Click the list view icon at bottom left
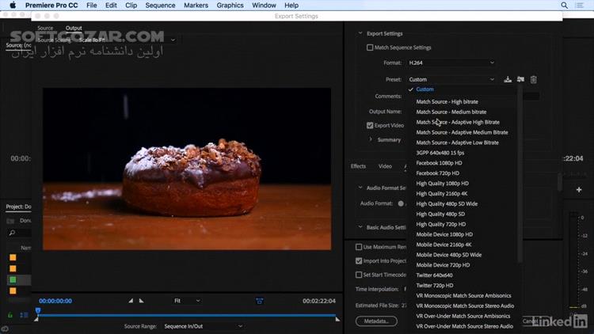Image resolution: width=594 pixels, height=334 pixels. tap(24, 315)
